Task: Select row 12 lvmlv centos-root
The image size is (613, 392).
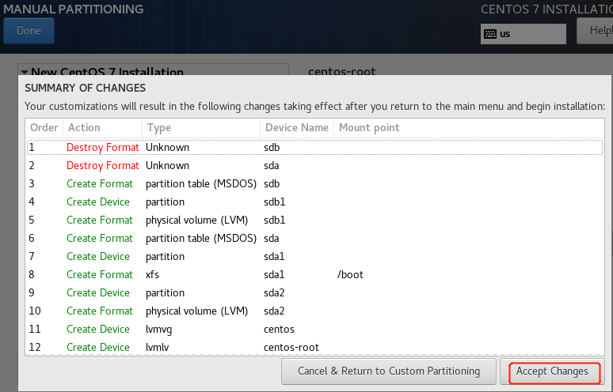Action: pos(314,347)
